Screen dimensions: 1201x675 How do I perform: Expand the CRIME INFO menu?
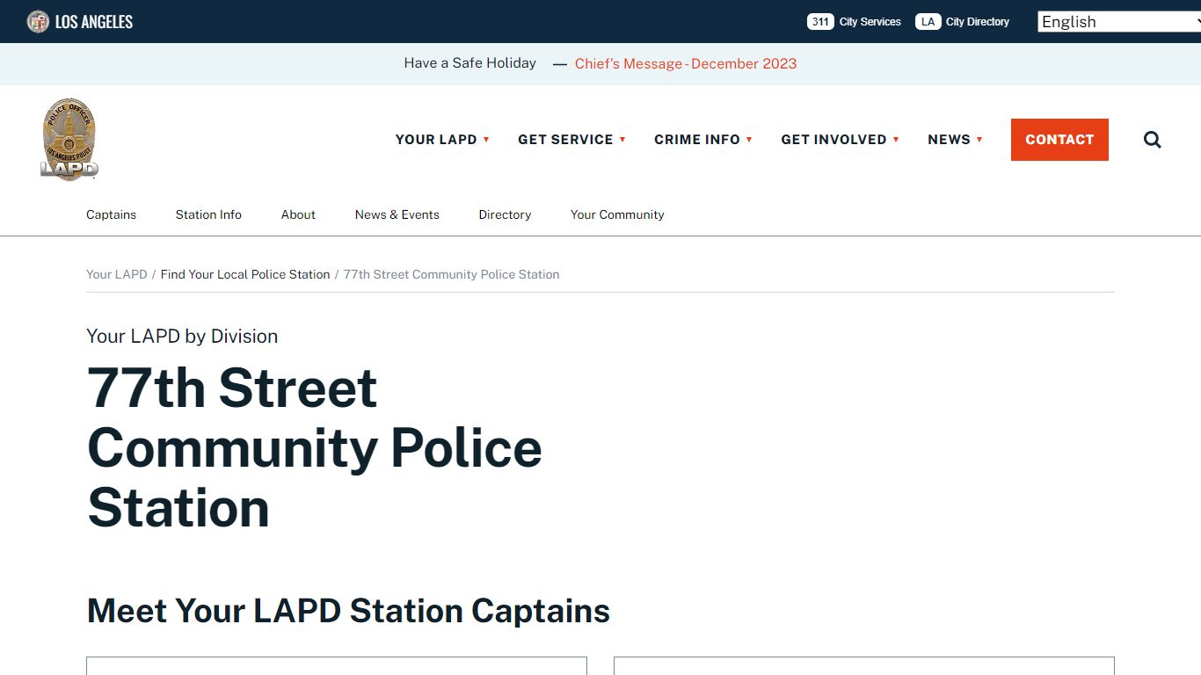click(703, 140)
